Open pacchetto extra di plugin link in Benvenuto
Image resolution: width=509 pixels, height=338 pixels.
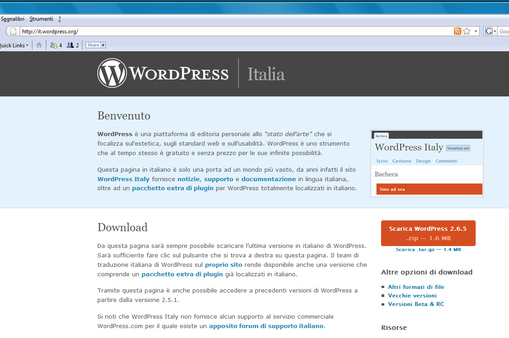[x=173, y=188]
